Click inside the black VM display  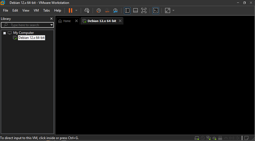tap(155, 79)
